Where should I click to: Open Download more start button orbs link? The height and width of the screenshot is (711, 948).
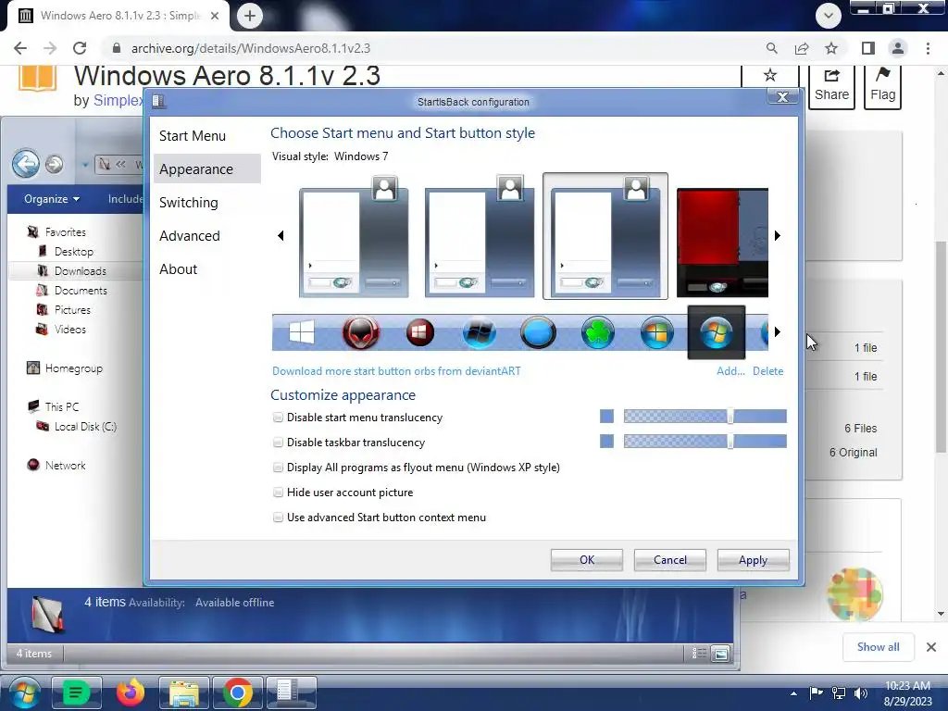(x=396, y=371)
